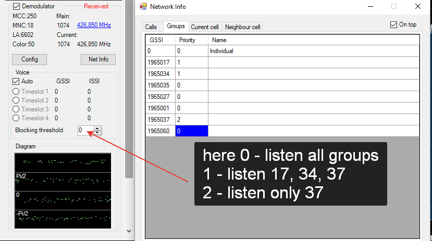Select Timeslot 3 radio button

pyautogui.click(x=16, y=109)
